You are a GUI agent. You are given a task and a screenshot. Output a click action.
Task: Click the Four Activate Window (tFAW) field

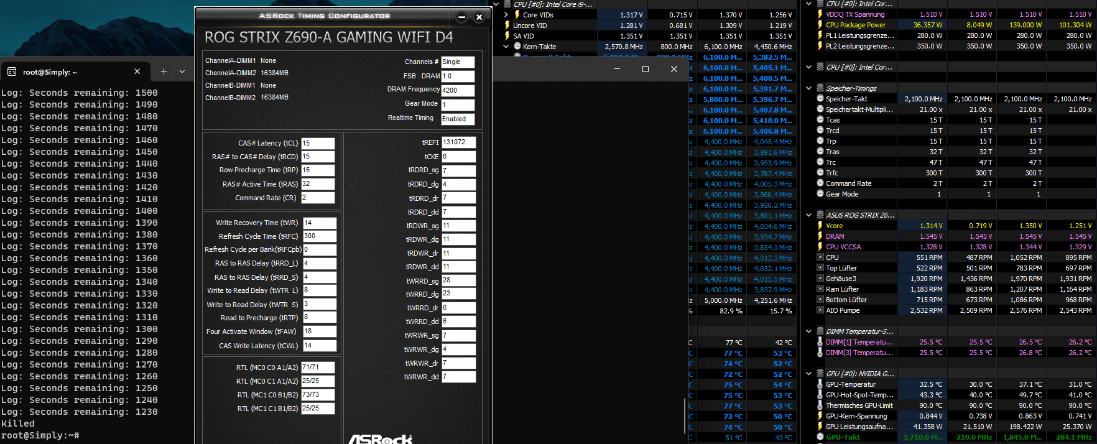320,331
